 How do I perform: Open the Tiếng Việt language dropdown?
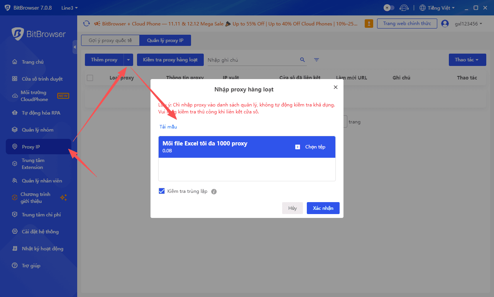(437, 8)
